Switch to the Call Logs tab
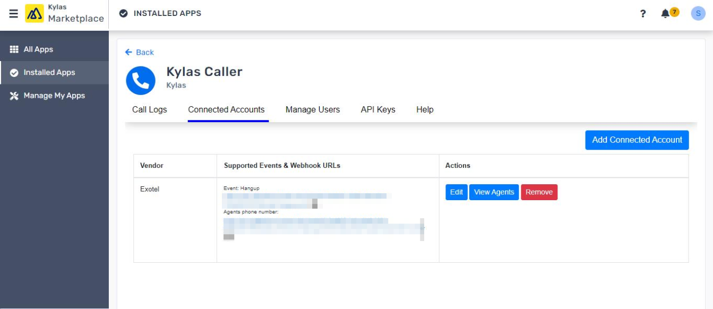The width and height of the screenshot is (713, 309). click(150, 110)
